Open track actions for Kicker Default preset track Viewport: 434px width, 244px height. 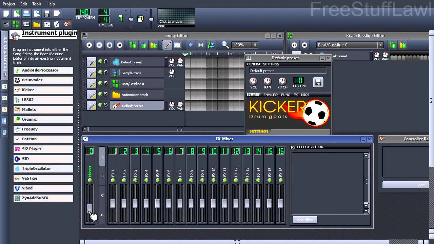point(92,106)
